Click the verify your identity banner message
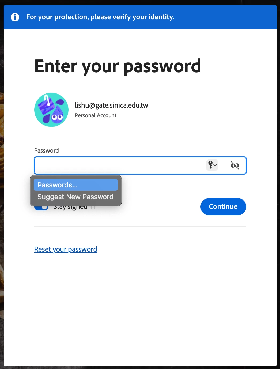280x369 pixels. tap(100, 17)
